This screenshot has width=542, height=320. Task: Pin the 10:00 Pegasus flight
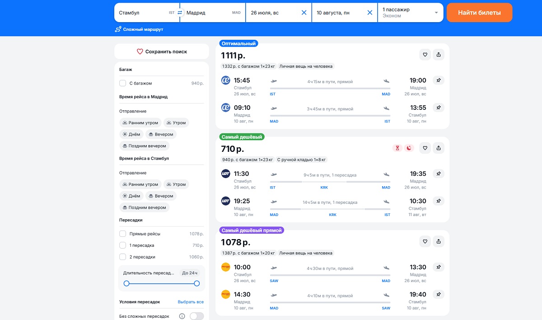pyautogui.click(x=439, y=267)
